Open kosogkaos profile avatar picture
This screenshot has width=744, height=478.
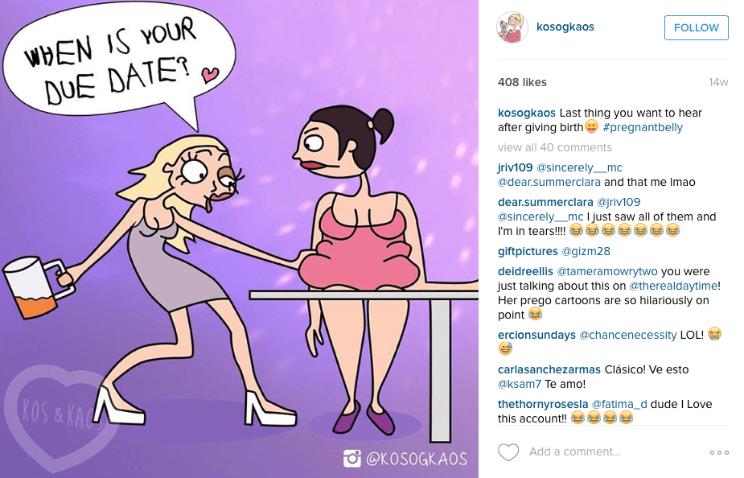(x=512, y=27)
